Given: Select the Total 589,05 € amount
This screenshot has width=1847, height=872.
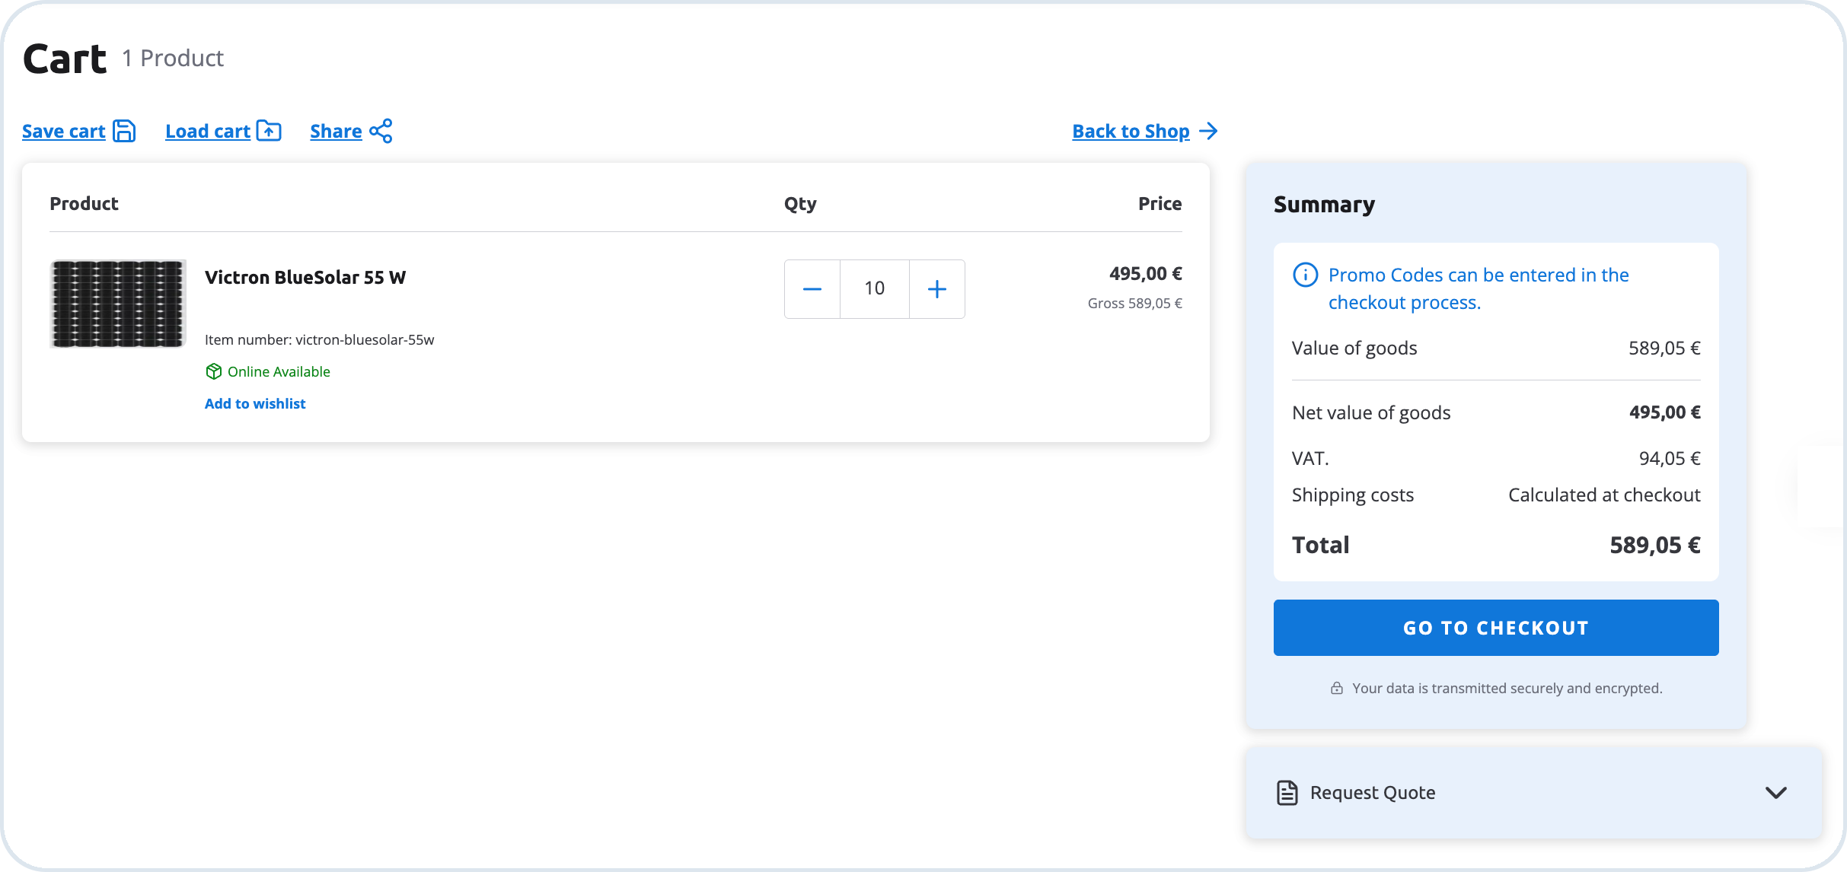Looking at the screenshot, I should [x=1655, y=545].
